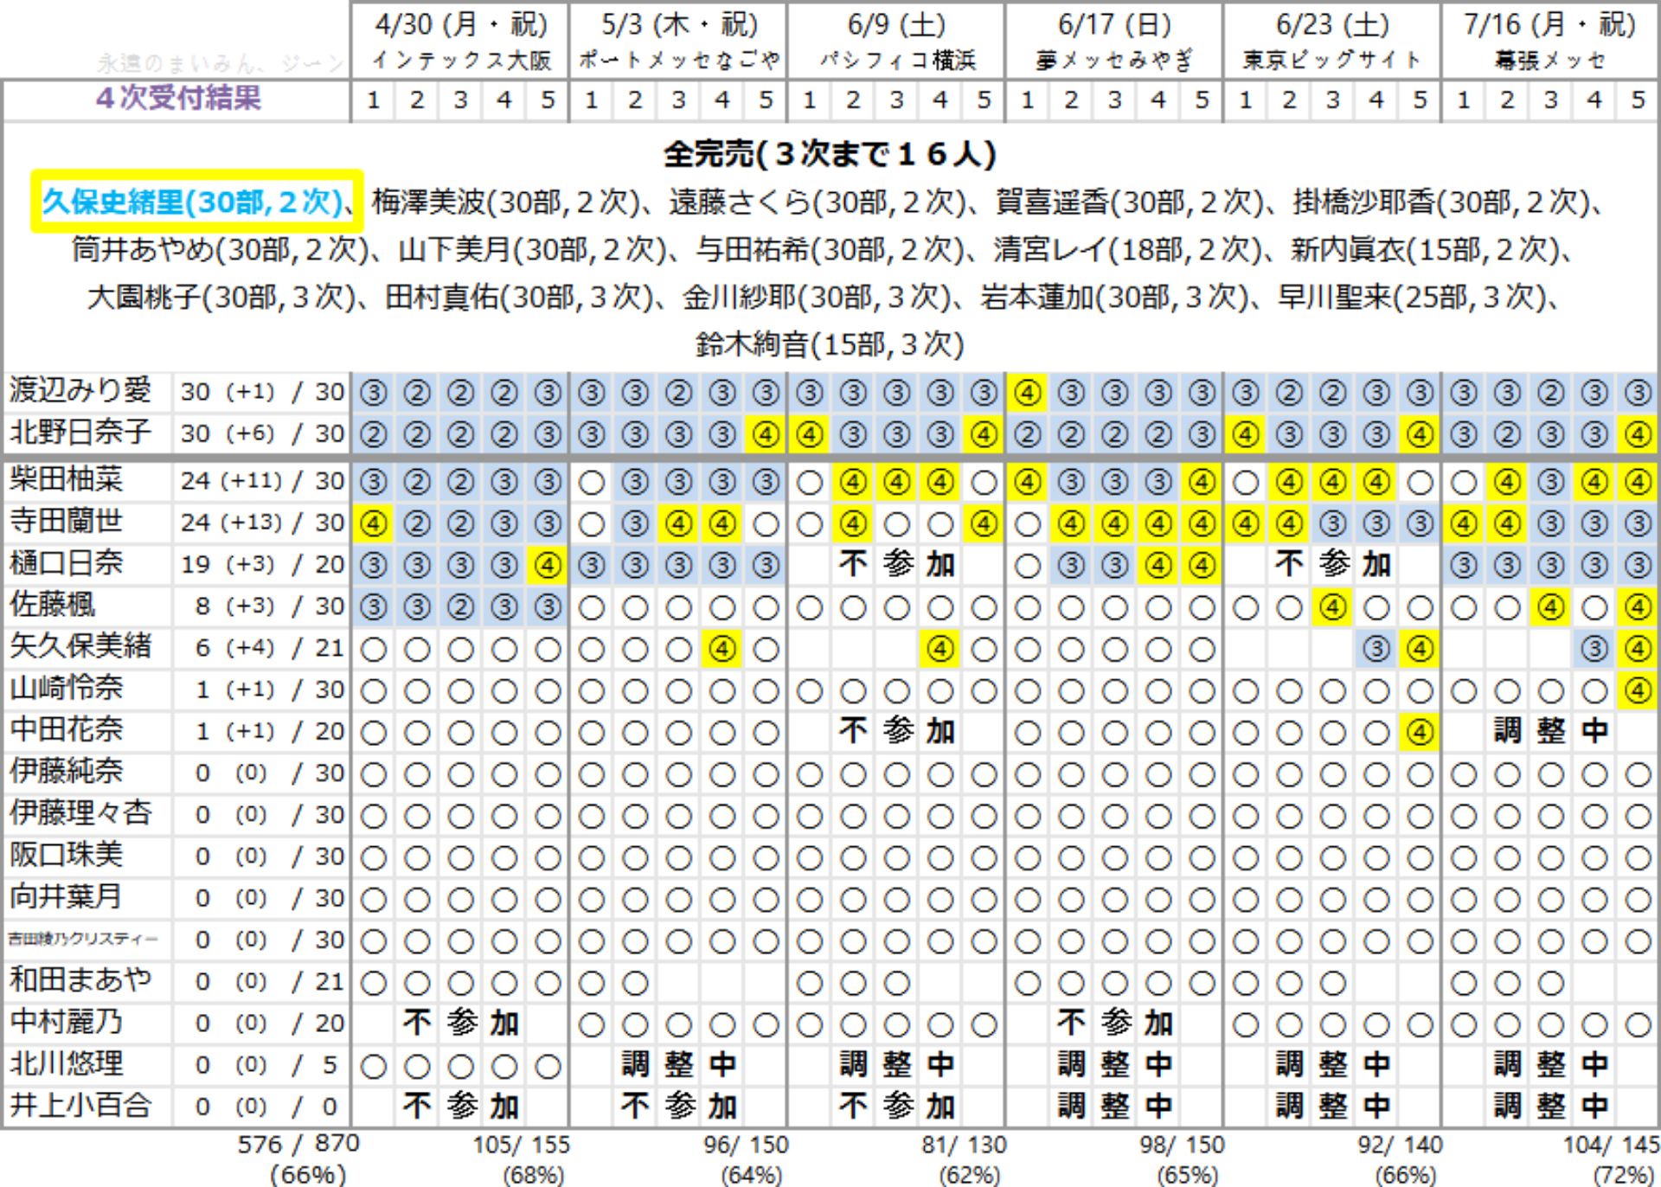Image resolution: width=1661 pixels, height=1187 pixels.
Task: Click last empty circle in 向井葉月 row
Action: pos(1638,900)
